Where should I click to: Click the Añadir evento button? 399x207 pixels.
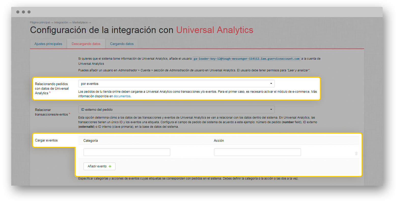100,166
